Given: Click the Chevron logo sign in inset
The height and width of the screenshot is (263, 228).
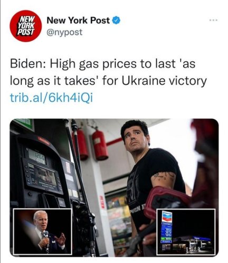Looking at the screenshot, I should point(167,217).
